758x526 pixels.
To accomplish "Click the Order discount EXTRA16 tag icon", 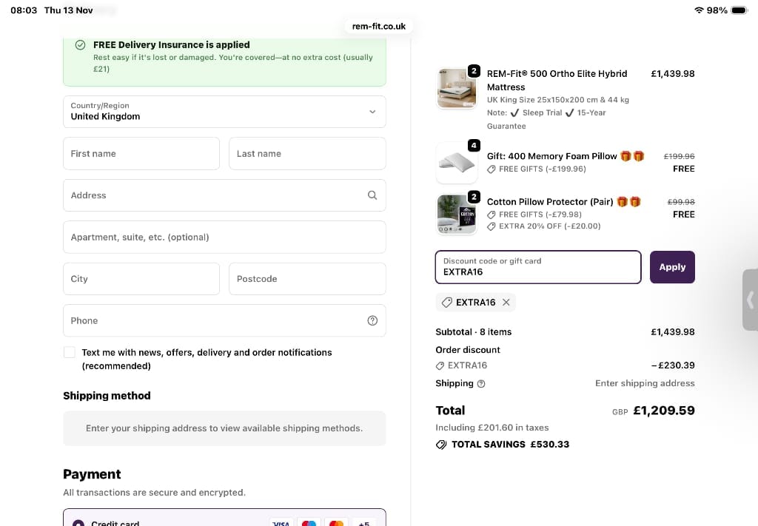I will [x=440, y=365].
